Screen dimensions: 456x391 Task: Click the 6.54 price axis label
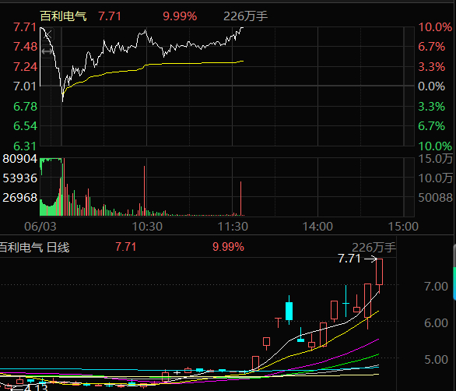pos(26,126)
